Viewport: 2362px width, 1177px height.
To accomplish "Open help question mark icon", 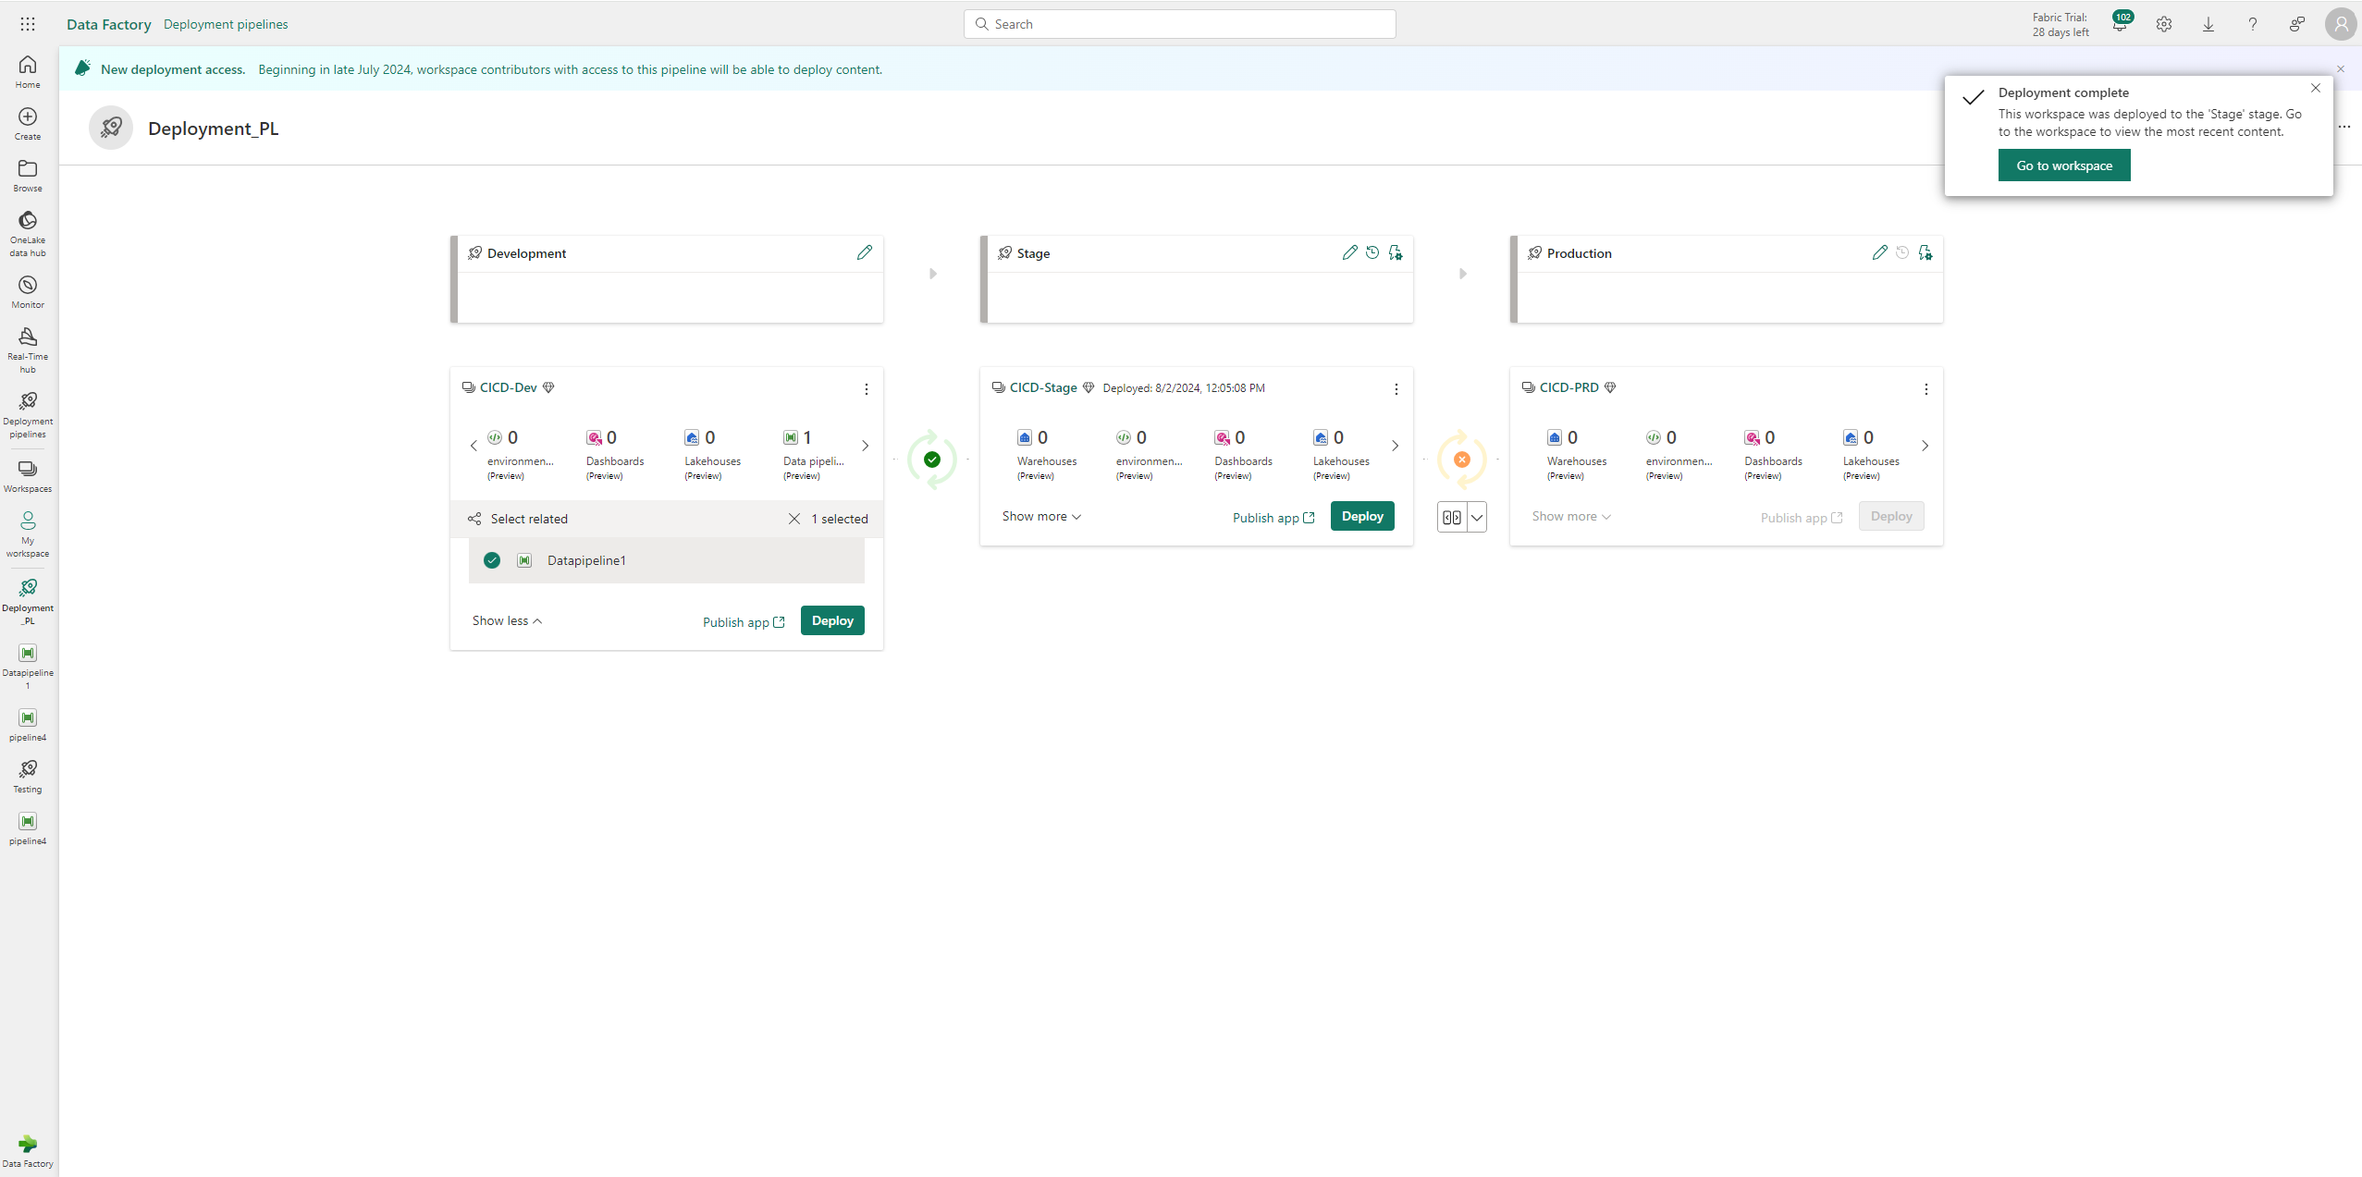I will click(x=2253, y=24).
